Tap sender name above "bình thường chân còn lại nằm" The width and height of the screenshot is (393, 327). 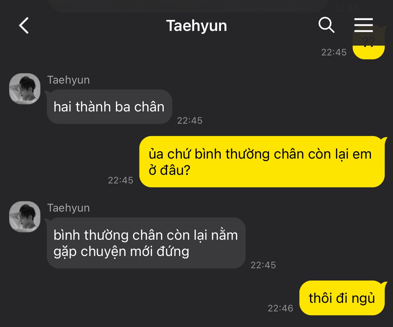pos(68,208)
